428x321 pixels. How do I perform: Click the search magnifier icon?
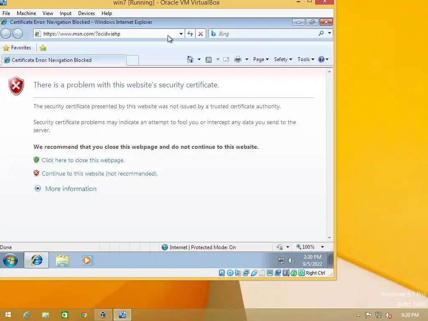pyautogui.click(x=321, y=33)
